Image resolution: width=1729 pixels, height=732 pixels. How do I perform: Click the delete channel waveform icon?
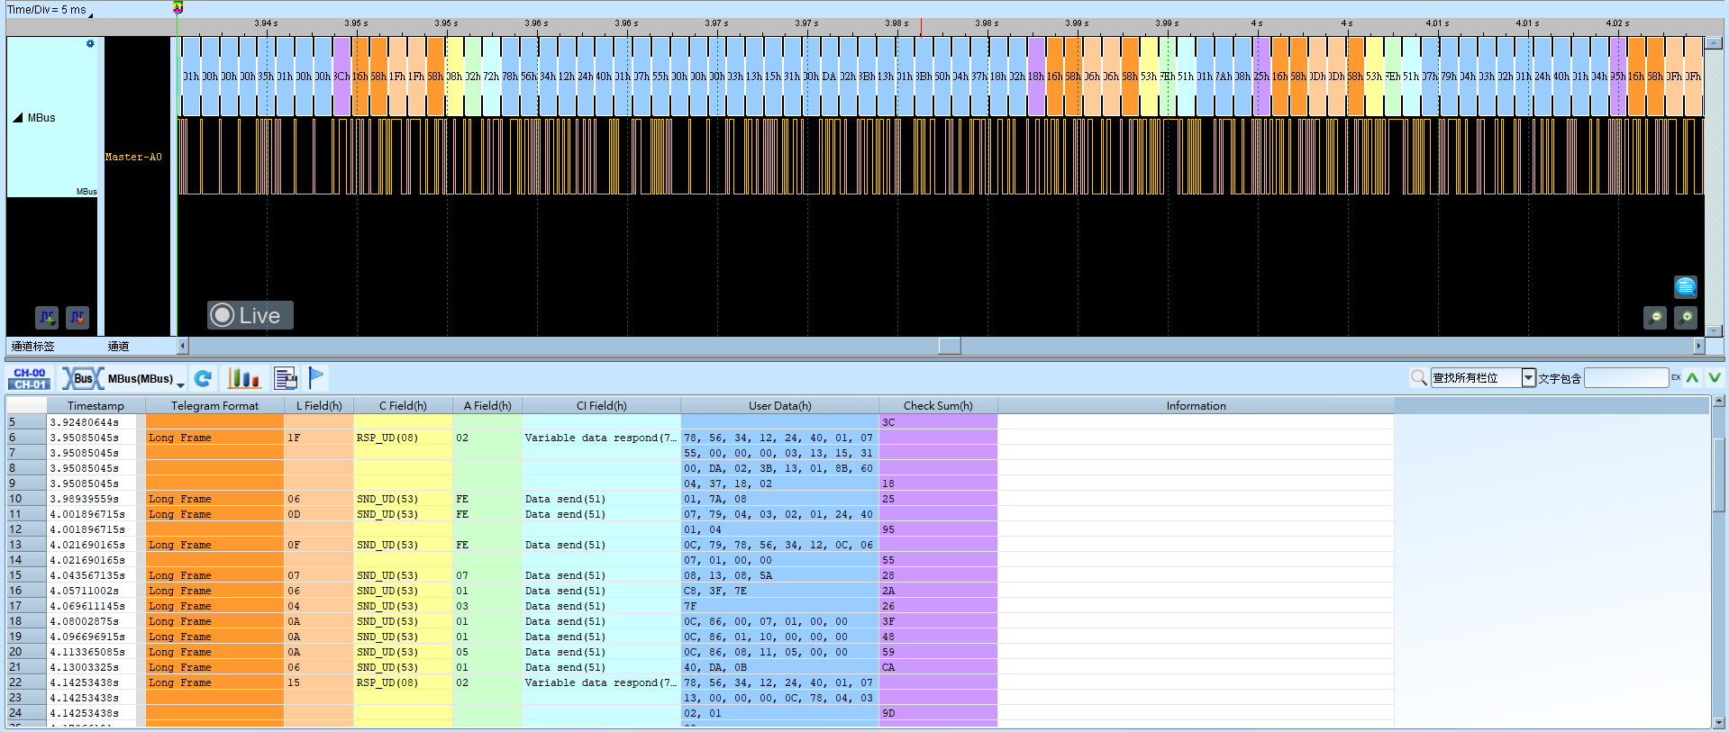77,317
